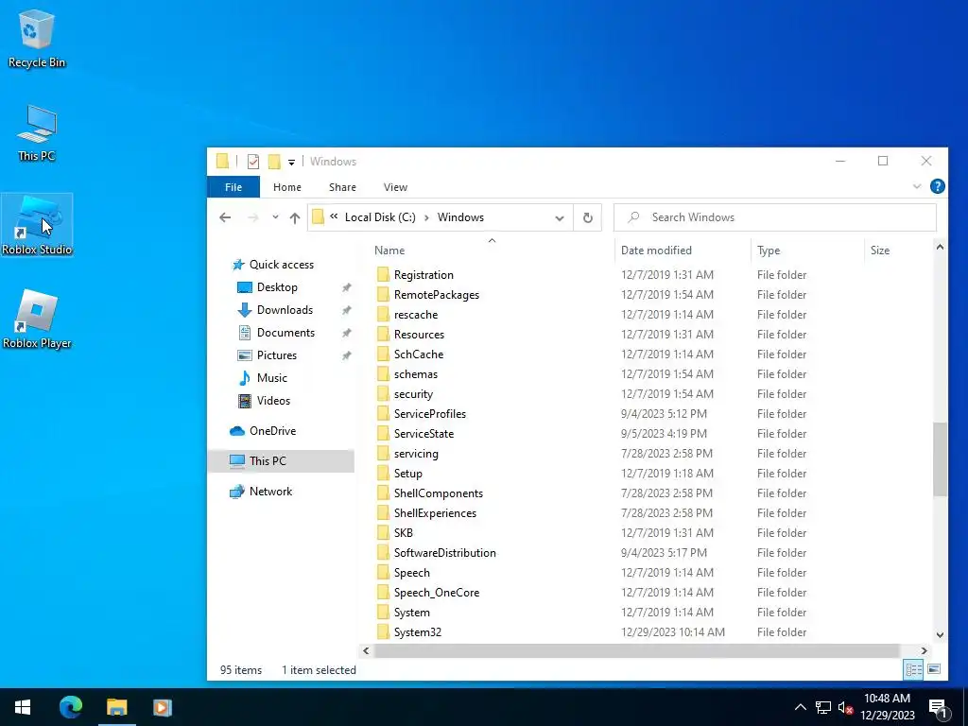This screenshot has width=968, height=726.
Task: Open the address bar history dropdown
Action: [x=560, y=218]
